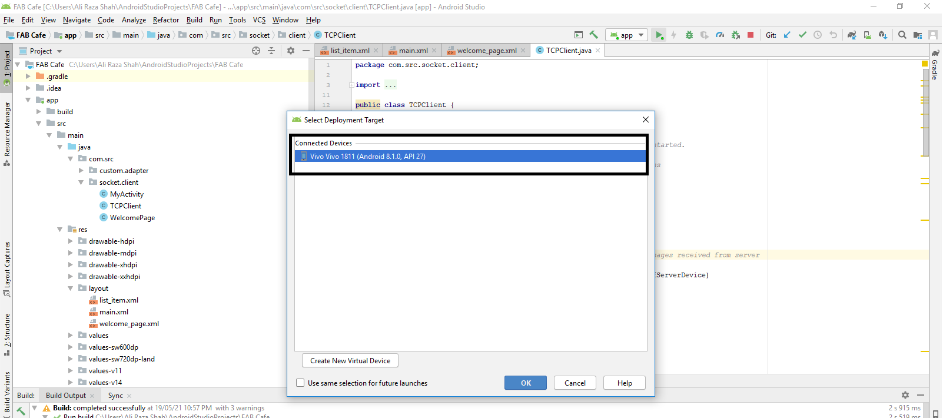Open the Sync tab in Build panel
Image resolution: width=943 pixels, height=418 pixels.
pos(115,395)
